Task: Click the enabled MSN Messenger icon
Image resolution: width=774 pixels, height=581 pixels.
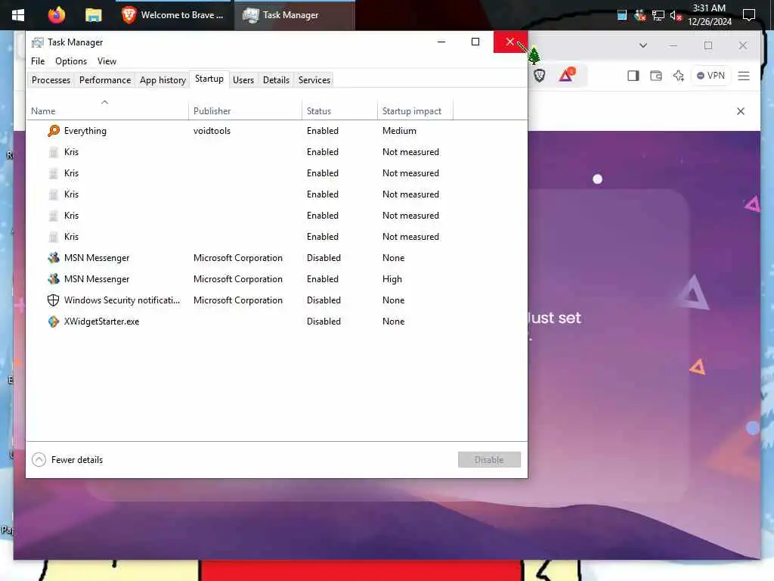Action: tap(54, 278)
